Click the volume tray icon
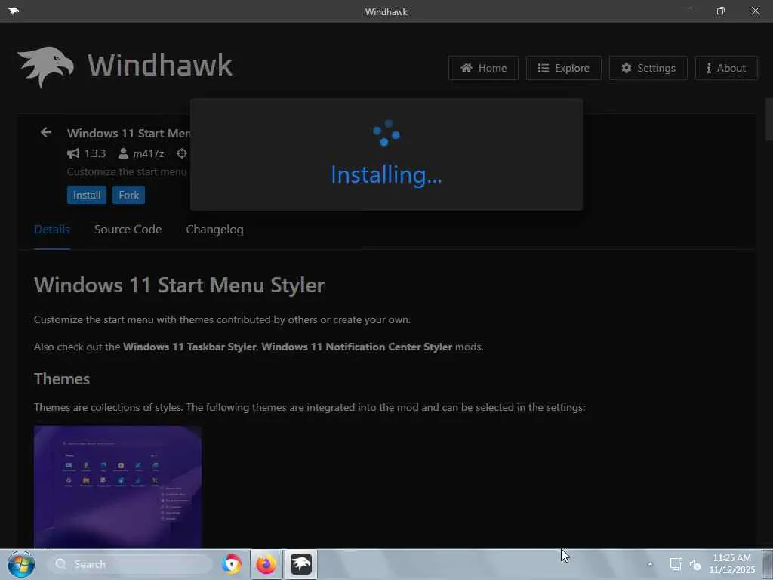 tap(695, 564)
